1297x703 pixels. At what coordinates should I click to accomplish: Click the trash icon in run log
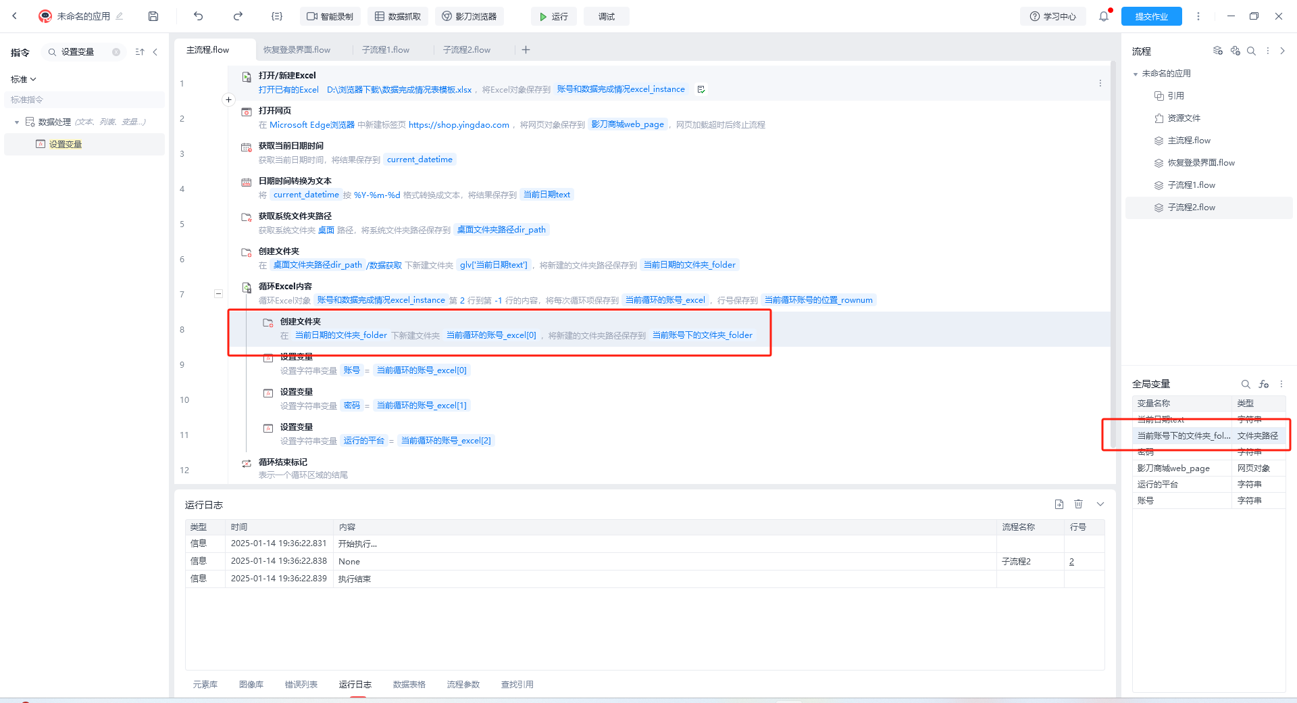[1079, 504]
